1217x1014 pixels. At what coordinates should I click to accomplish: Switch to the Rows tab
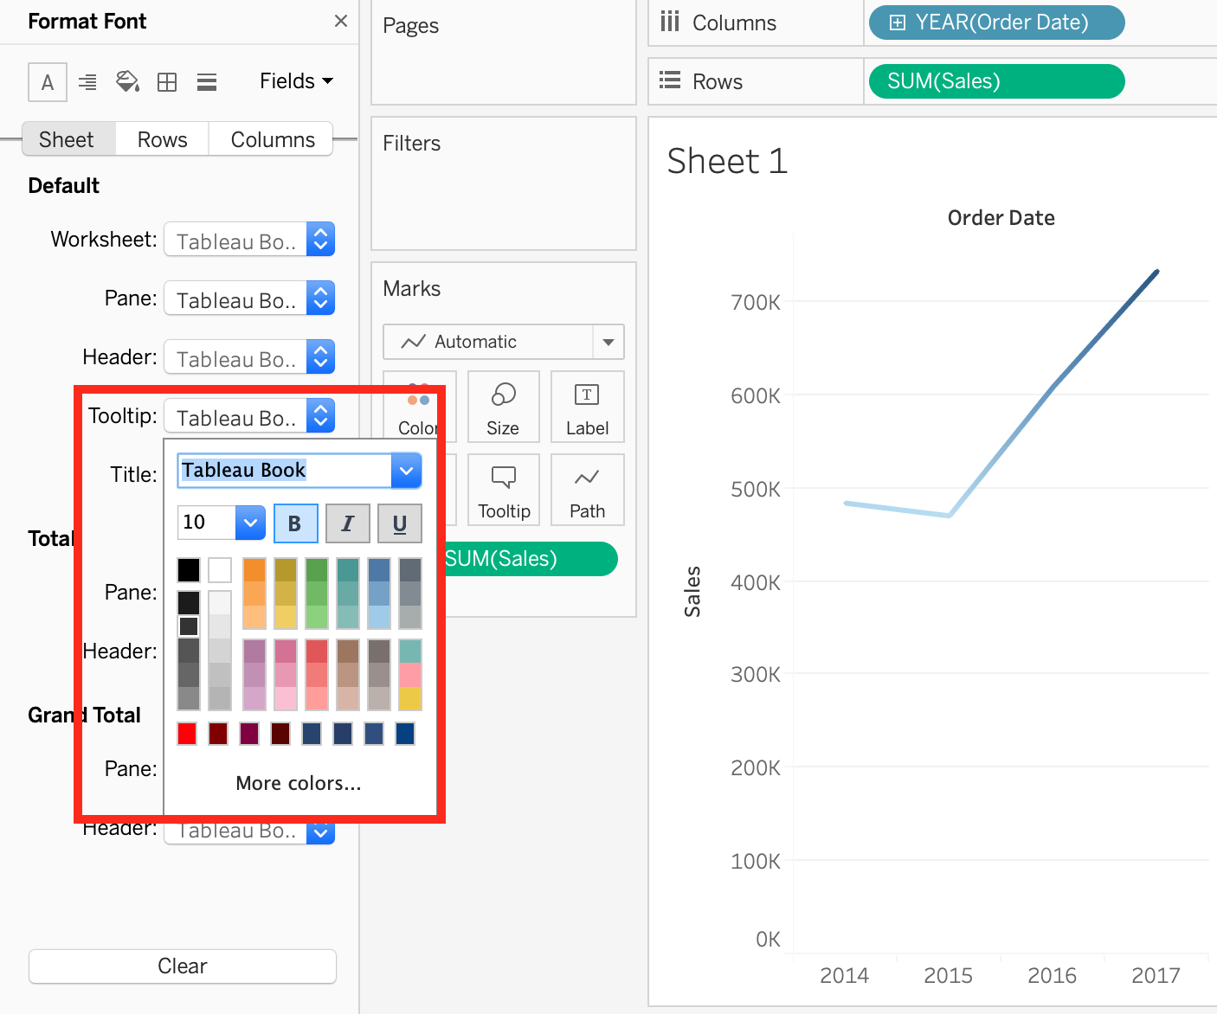tap(162, 139)
